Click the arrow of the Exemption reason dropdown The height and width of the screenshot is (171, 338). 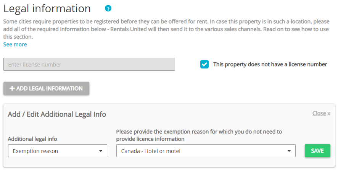tap(100, 151)
